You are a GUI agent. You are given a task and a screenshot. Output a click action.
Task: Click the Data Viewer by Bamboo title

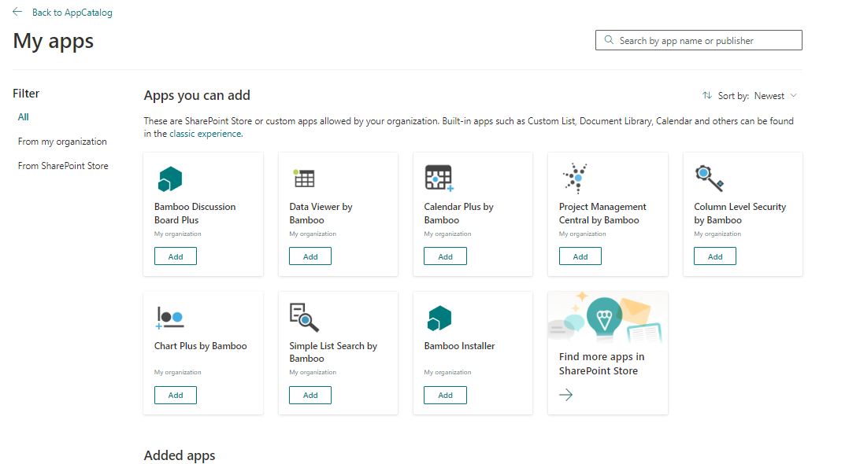[x=321, y=213]
